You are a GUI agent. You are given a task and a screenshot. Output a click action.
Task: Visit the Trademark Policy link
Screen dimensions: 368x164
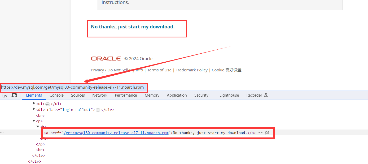[x=192, y=70]
